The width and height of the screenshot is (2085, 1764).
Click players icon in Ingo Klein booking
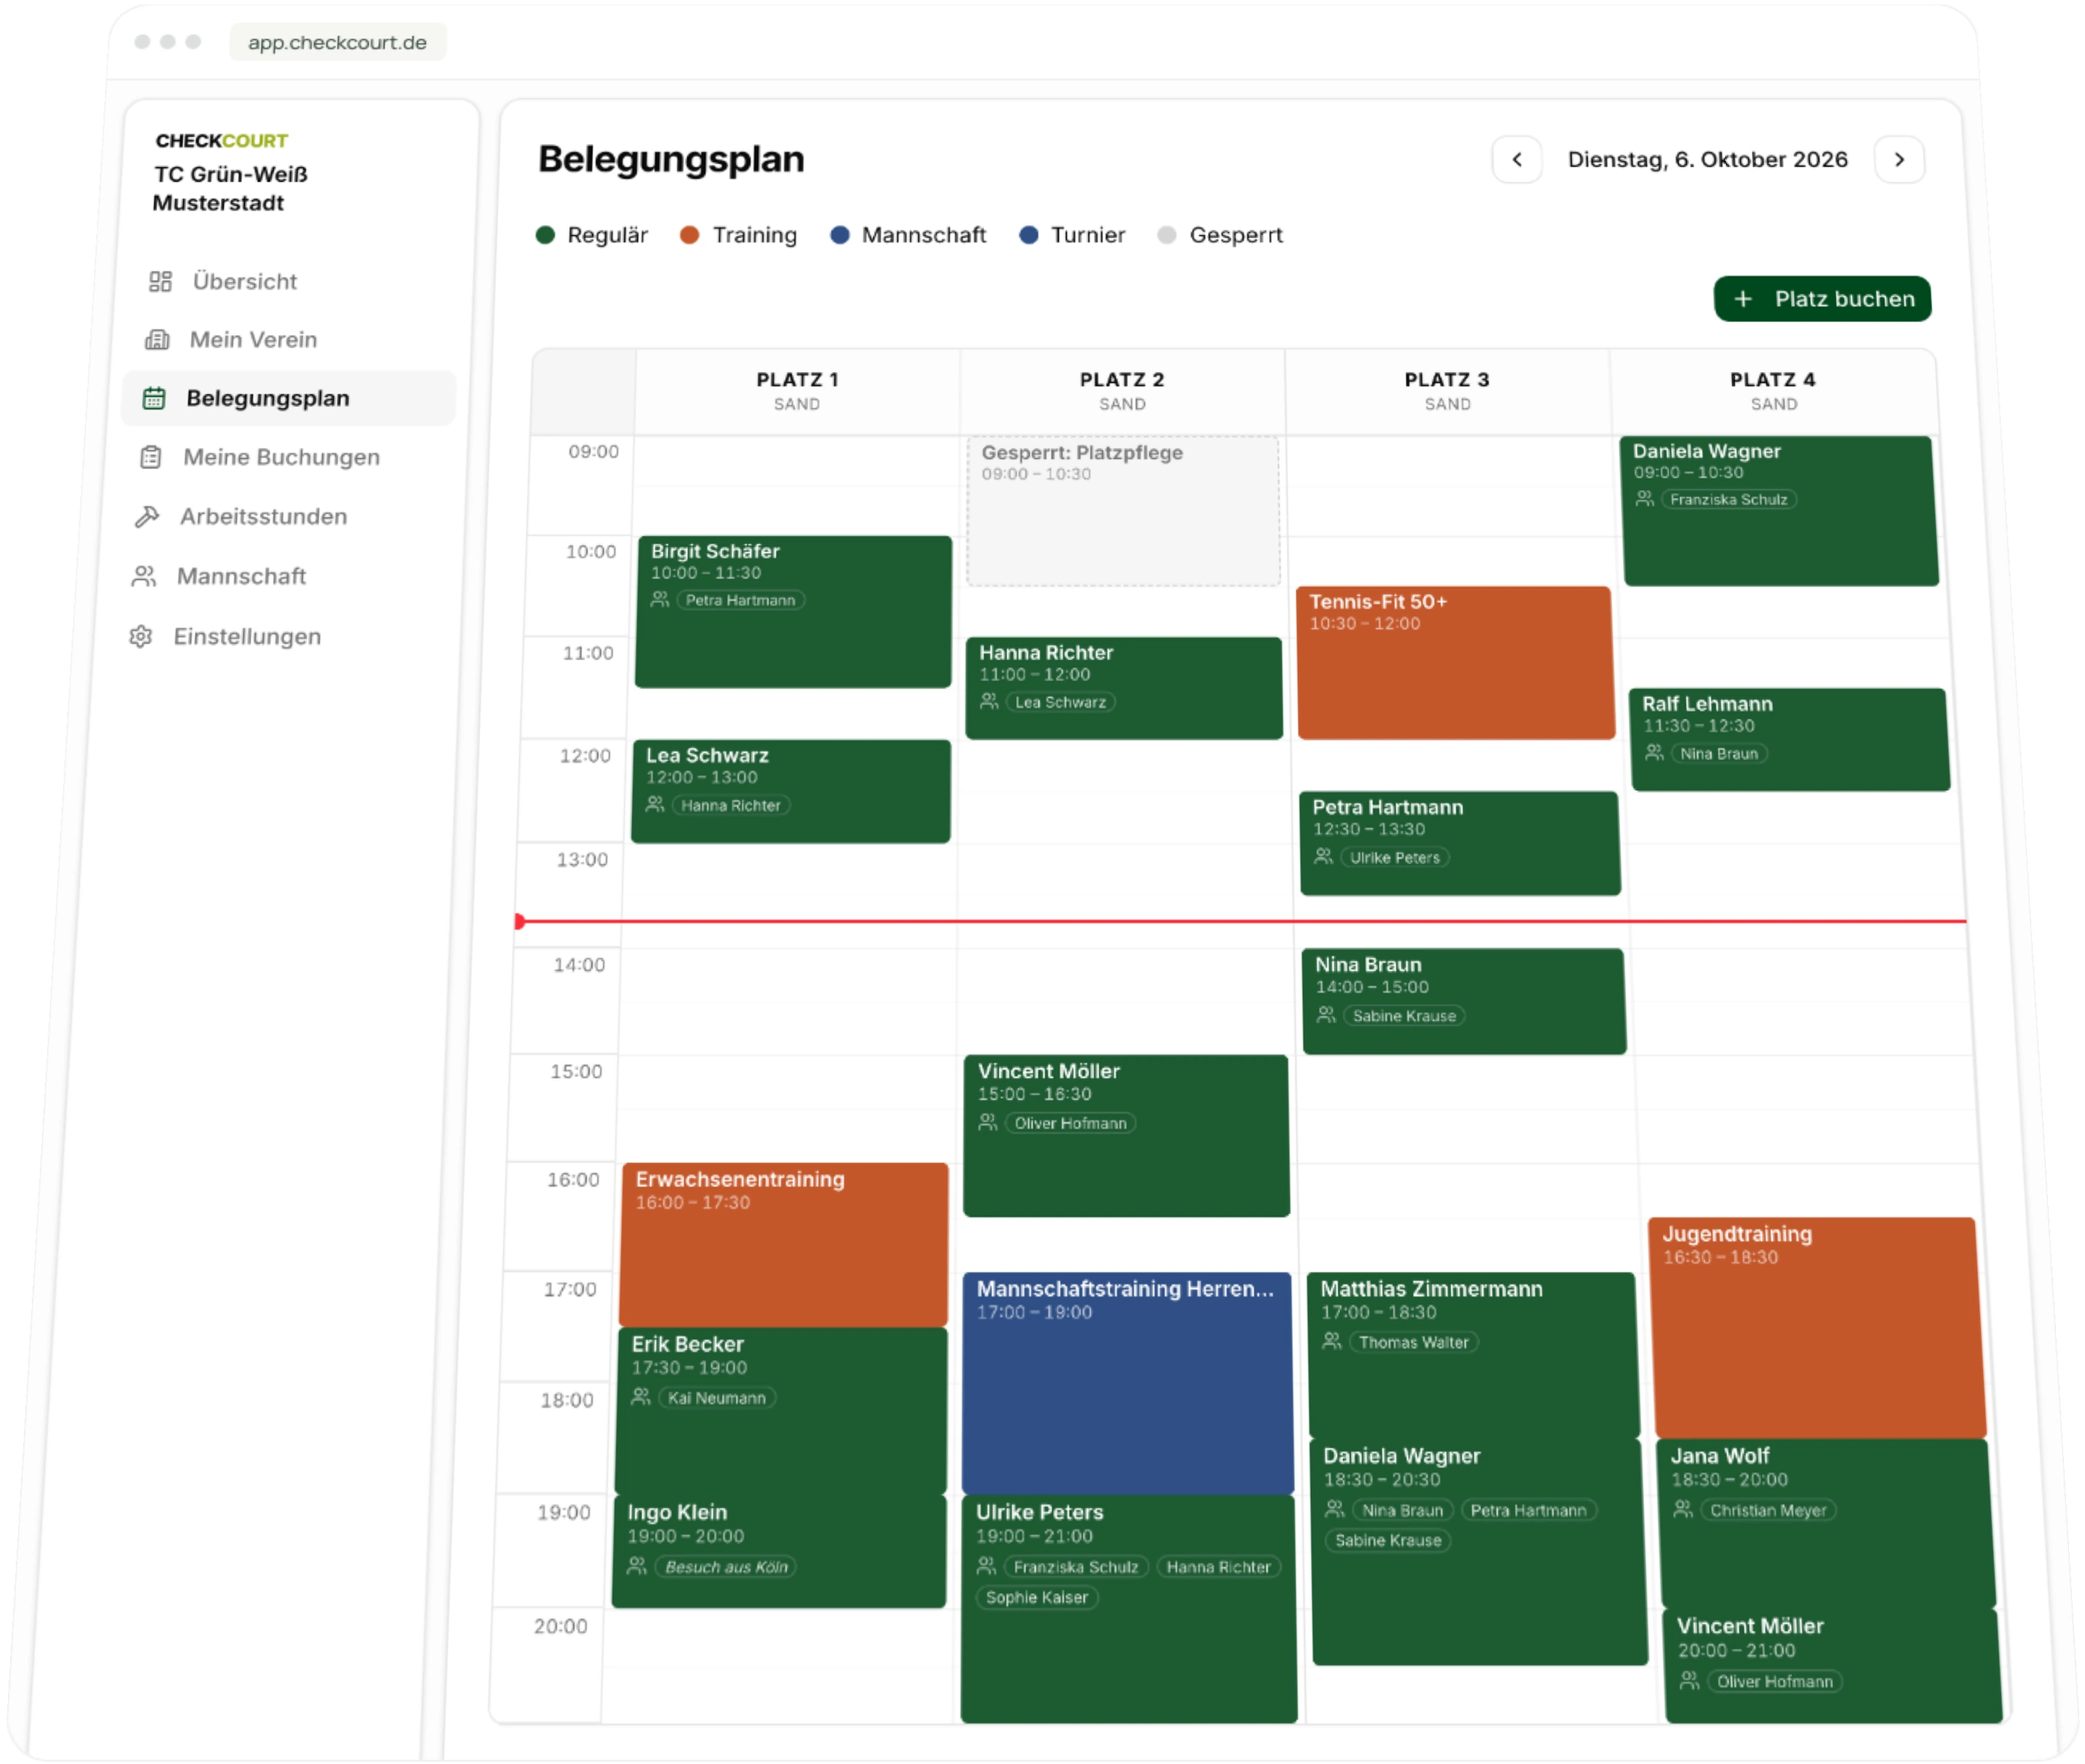[x=636, y=1565]
